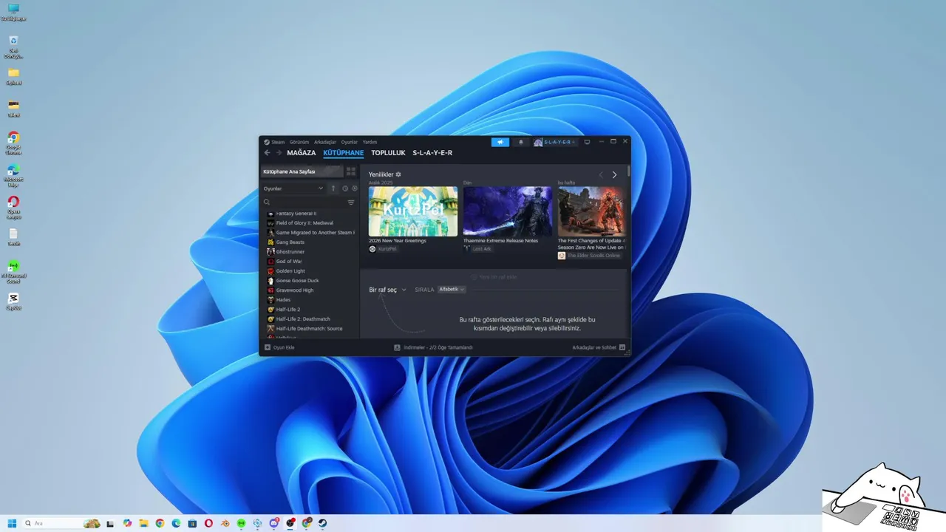946x532 pixels.
Task: Open the S-L-A-Y-E-R account dropdown
Action: click(554, 142)
